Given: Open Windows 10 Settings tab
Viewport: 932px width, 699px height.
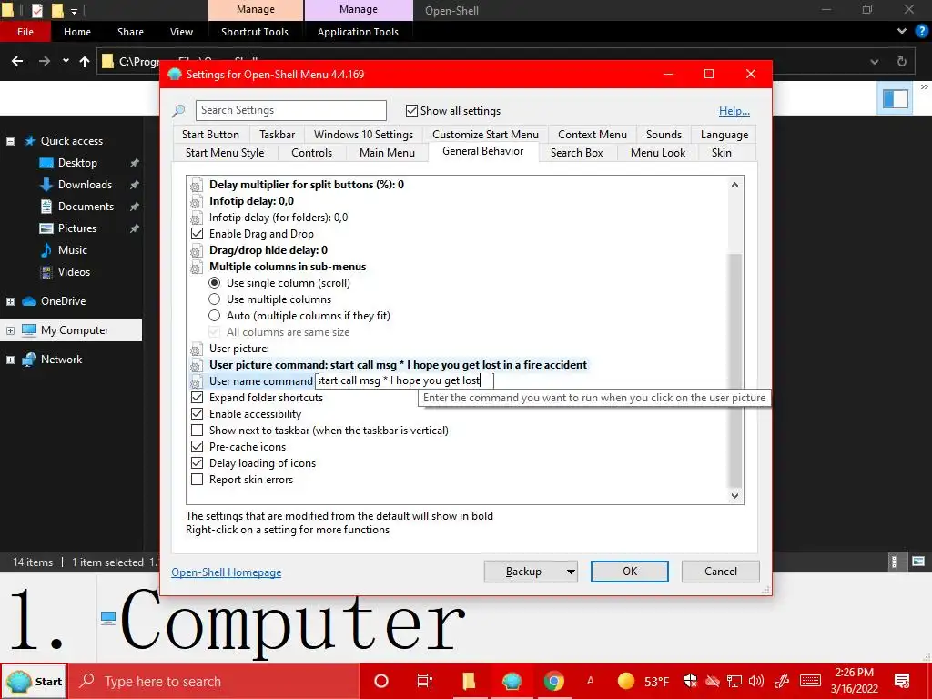Looking at the screenshot, I should (x=363, y=135).
